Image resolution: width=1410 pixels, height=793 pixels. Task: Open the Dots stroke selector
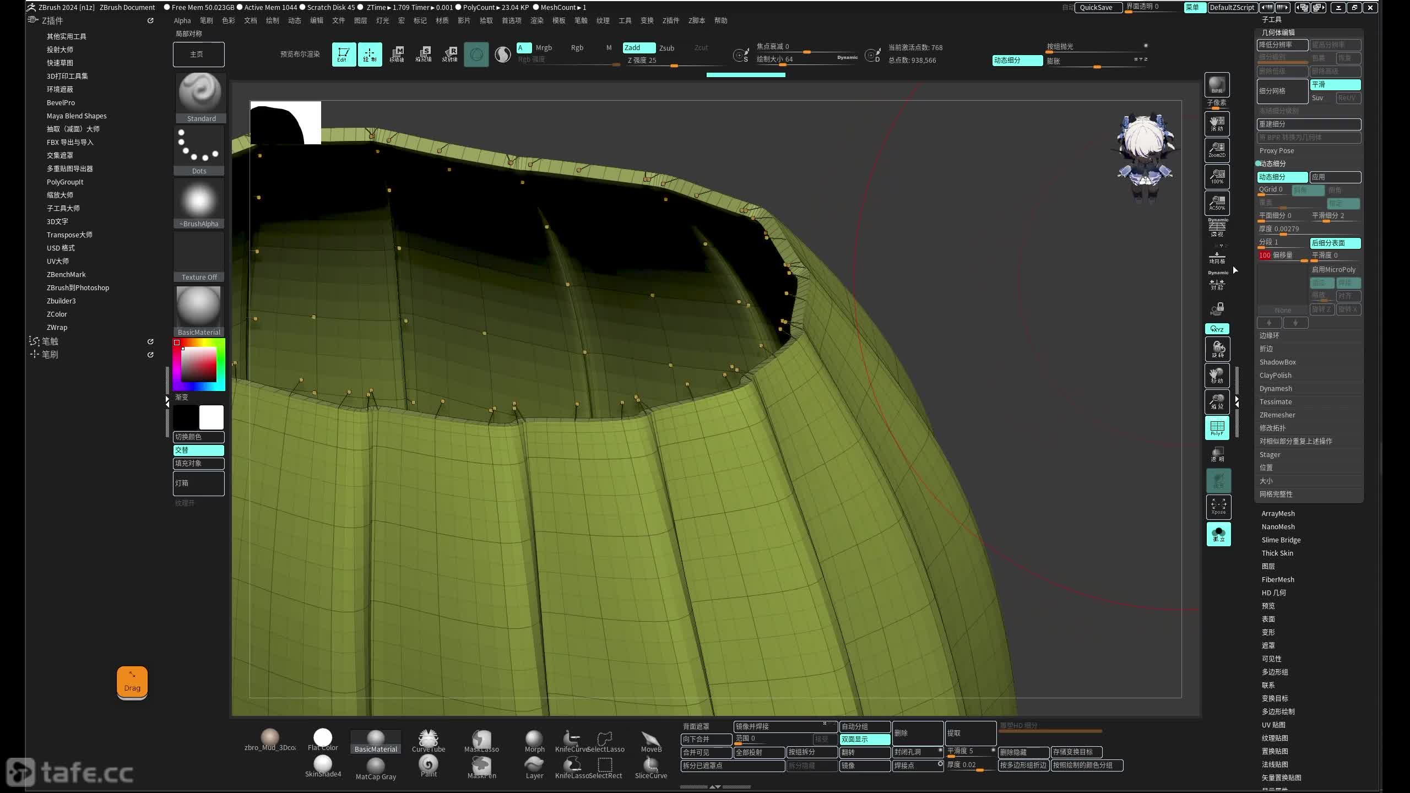(x=199, y=150)
